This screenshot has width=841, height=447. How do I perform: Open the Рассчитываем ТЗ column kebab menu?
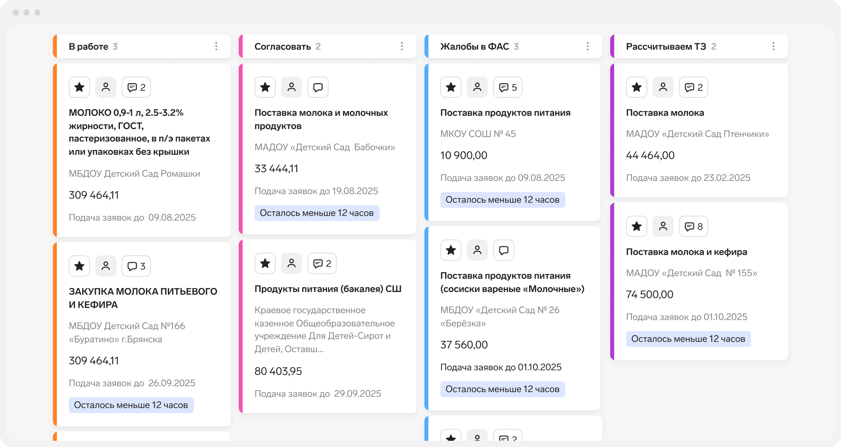click(x=773, y=46)
